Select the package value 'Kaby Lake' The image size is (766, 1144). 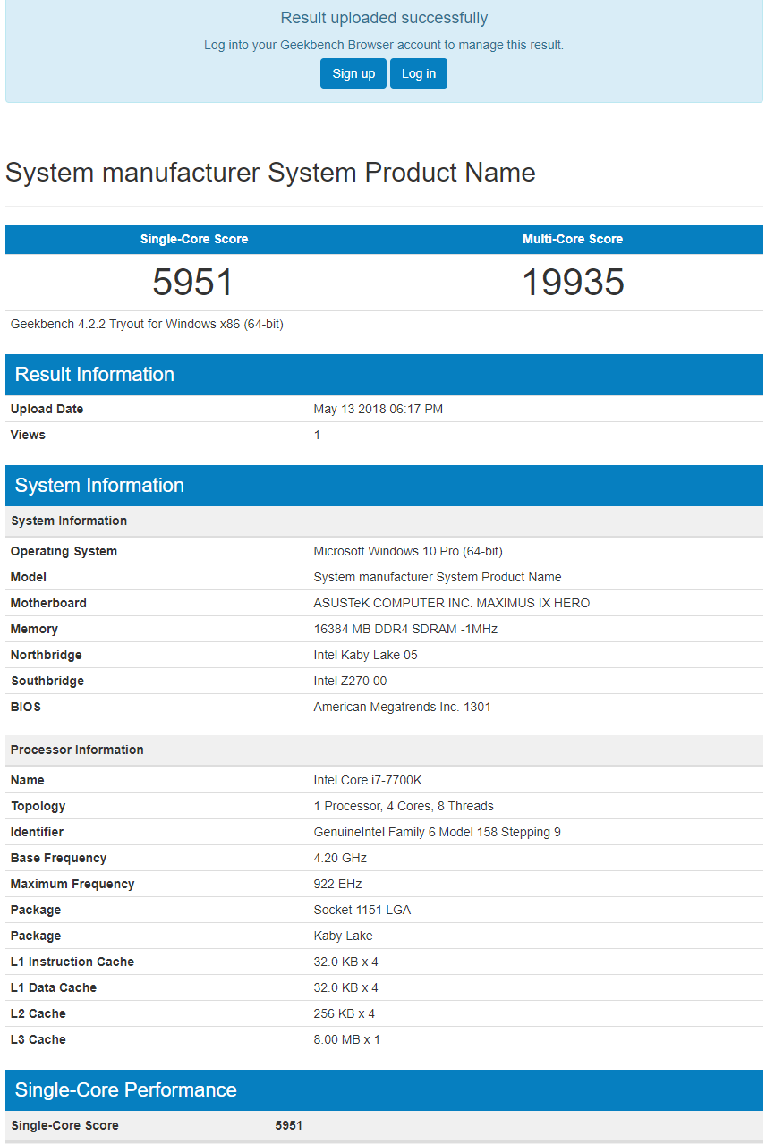pos(343,936)
